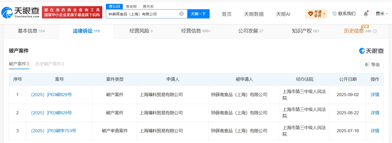Image resolution: width=392 pixels, height=143 pixels.
Task: Click the 案号 column header
Action: tap(59, 79)
